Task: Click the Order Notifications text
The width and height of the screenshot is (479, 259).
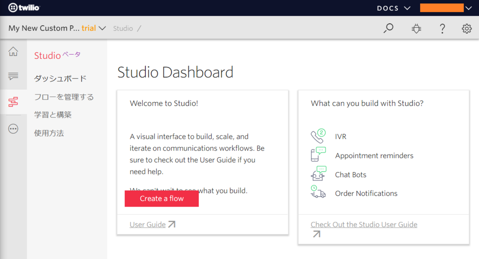Action: [x=366, y=194]
